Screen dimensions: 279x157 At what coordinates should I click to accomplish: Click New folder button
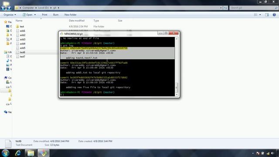click(70, 15)
